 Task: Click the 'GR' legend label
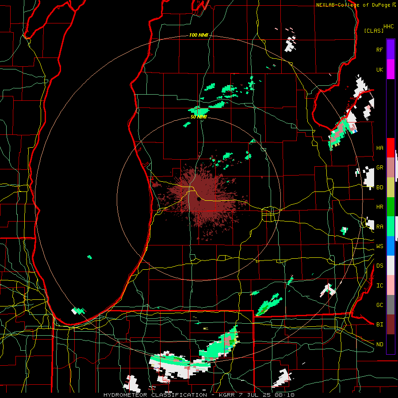pyautogui.click(x=379, y=168)
